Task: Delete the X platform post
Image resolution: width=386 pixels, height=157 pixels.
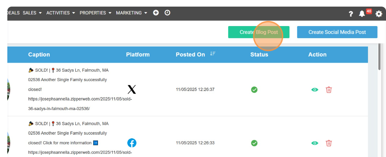Action: click(329, 90)
